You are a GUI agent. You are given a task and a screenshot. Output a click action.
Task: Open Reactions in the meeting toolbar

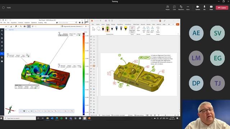(181, 8)
